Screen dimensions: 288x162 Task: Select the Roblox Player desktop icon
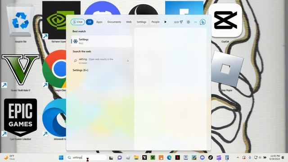click(227, 71)
